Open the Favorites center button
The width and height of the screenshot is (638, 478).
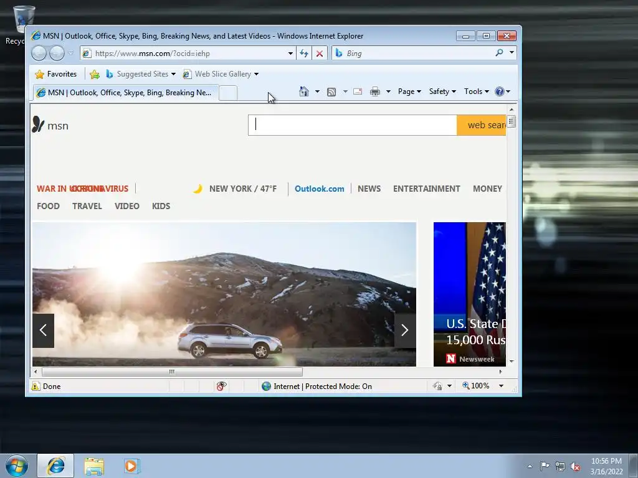pos(56,74)
